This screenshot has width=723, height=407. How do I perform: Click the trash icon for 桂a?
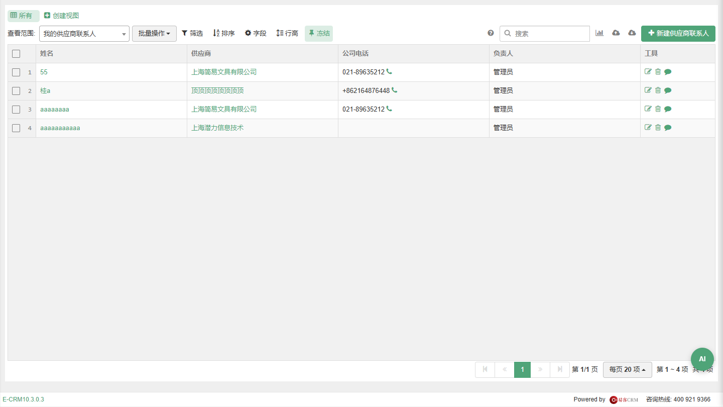[658, 90]
